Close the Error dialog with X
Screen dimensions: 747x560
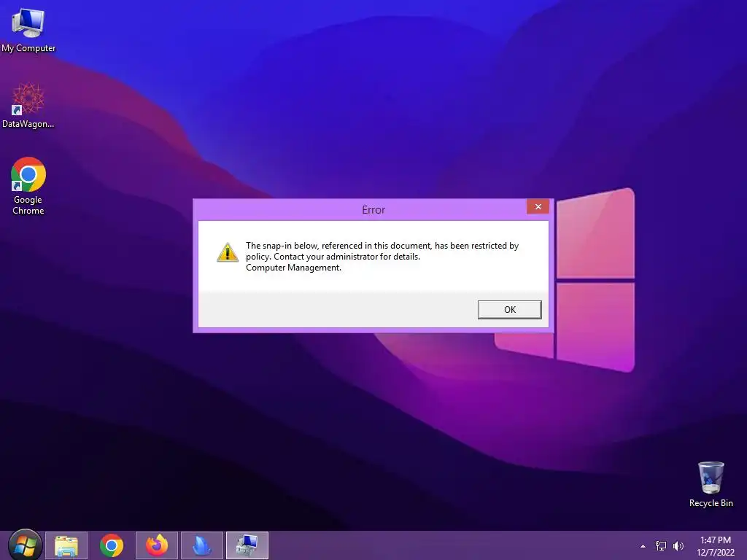pyautogui.click(x=538, y=206)
